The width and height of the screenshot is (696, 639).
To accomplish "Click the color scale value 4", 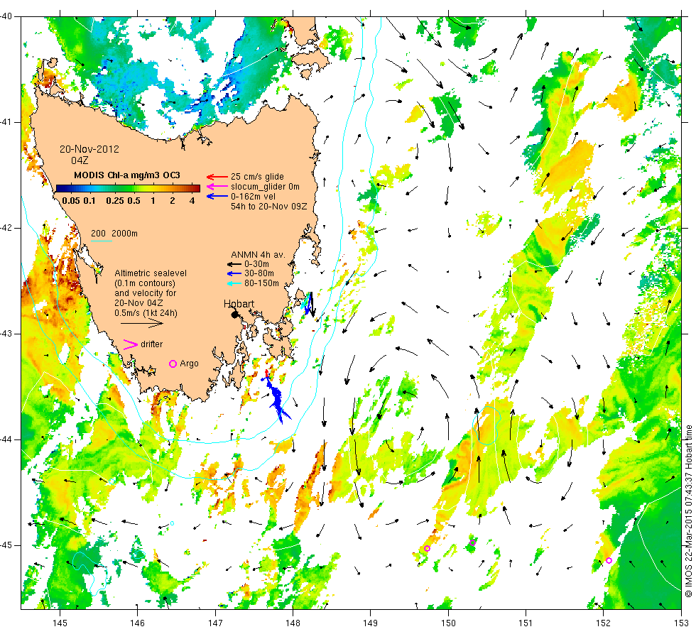I will [x=192, y=200].
